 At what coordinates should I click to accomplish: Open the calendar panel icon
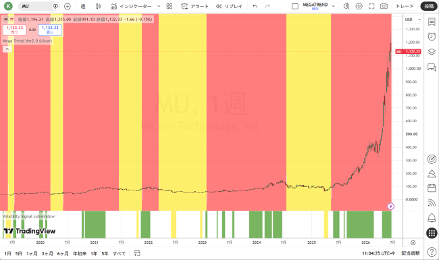432,188
